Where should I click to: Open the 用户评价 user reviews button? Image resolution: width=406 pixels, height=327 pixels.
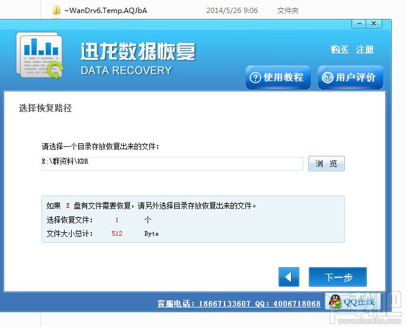[350, 78]
